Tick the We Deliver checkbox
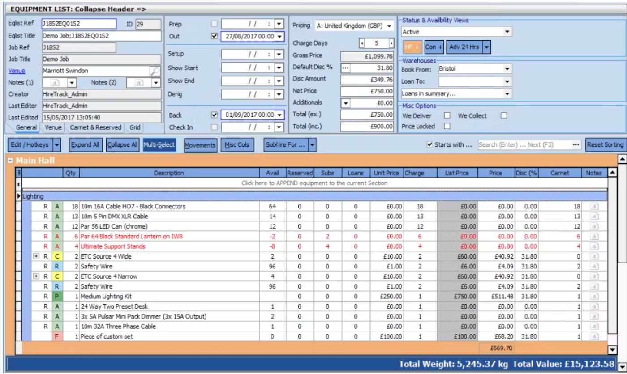The height and width of the screenshot is (374, 627). 447,115
